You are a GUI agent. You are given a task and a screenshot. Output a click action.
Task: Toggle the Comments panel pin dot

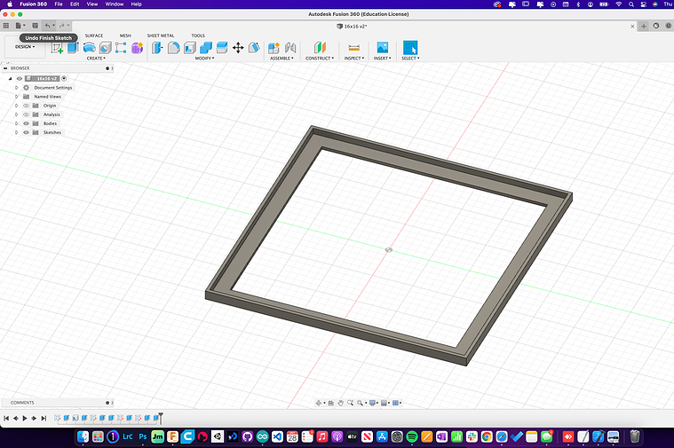coord(107,403)
